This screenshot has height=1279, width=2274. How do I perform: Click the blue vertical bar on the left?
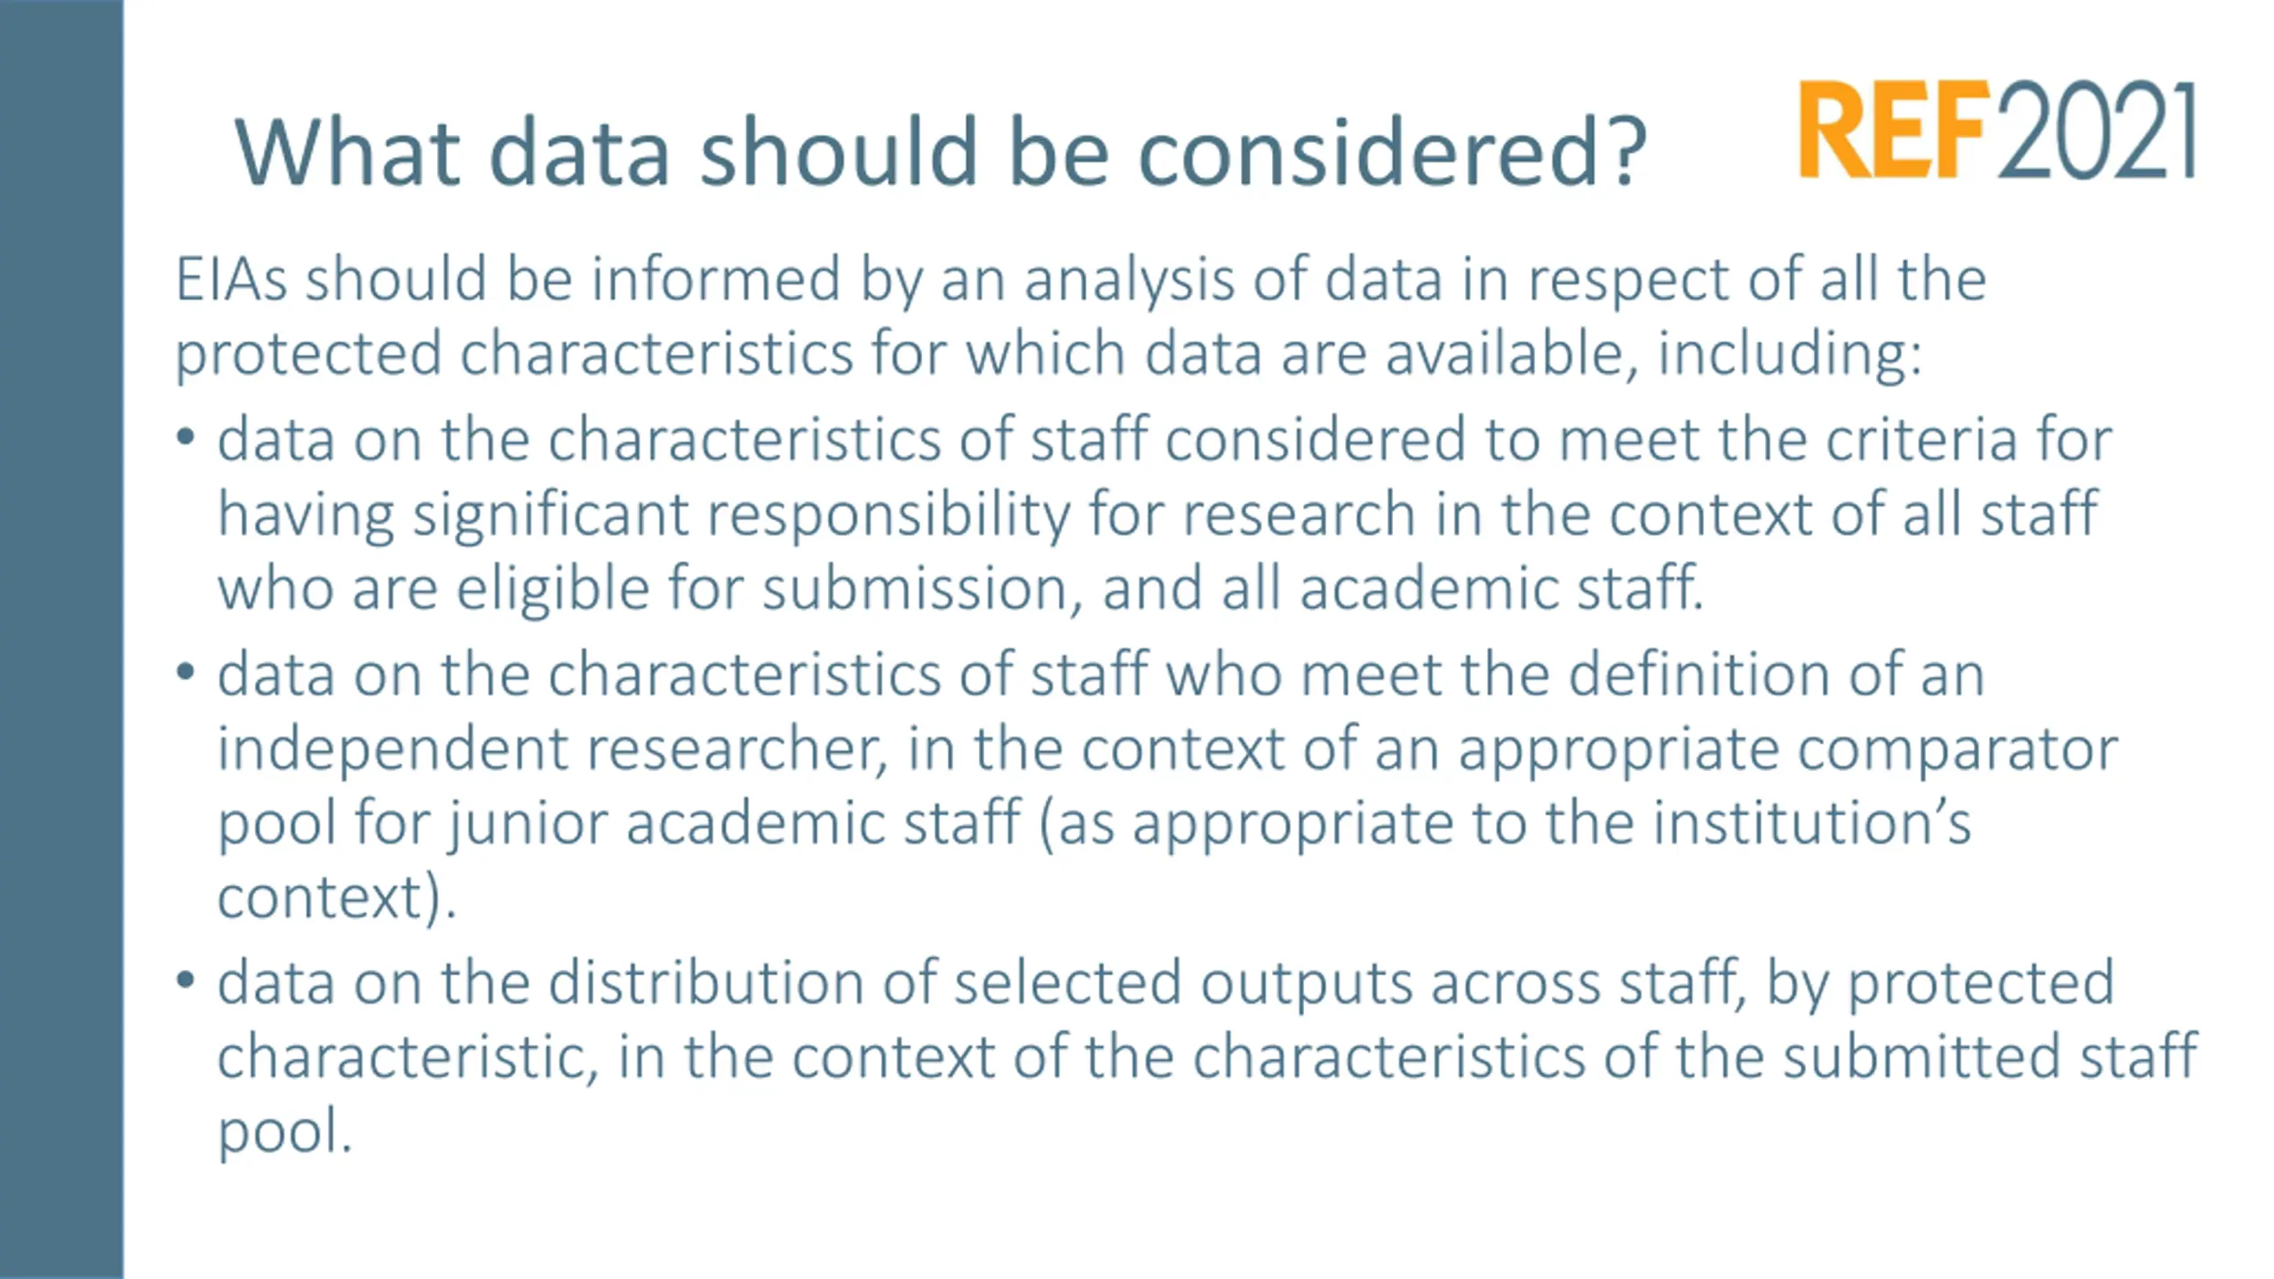(61, 639)
